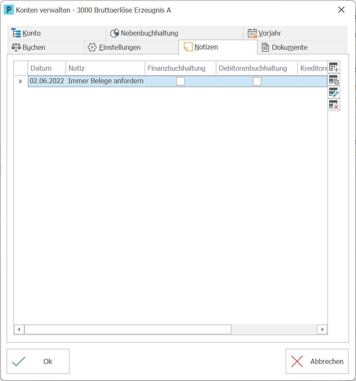This screenshot has height=381, width=356.
Task: Click the horizontal scrollbar right arrow
Action: point(322,330)
